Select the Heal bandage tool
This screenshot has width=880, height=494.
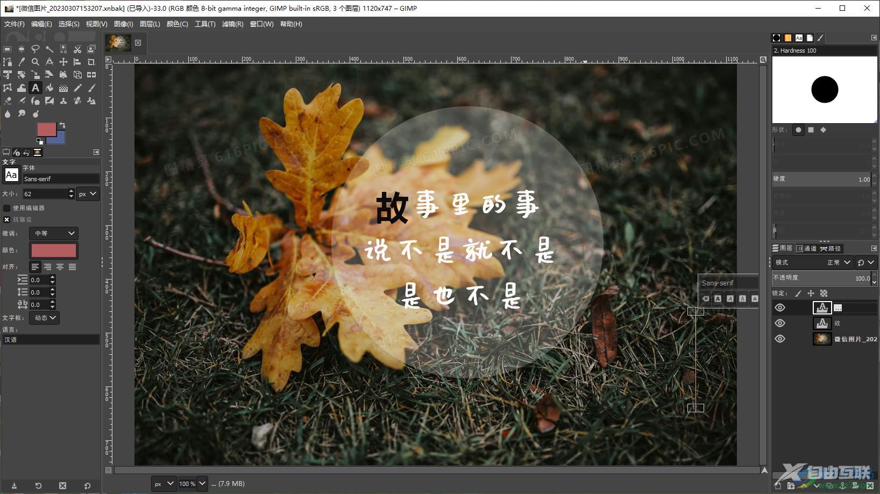tap(77, 101)
